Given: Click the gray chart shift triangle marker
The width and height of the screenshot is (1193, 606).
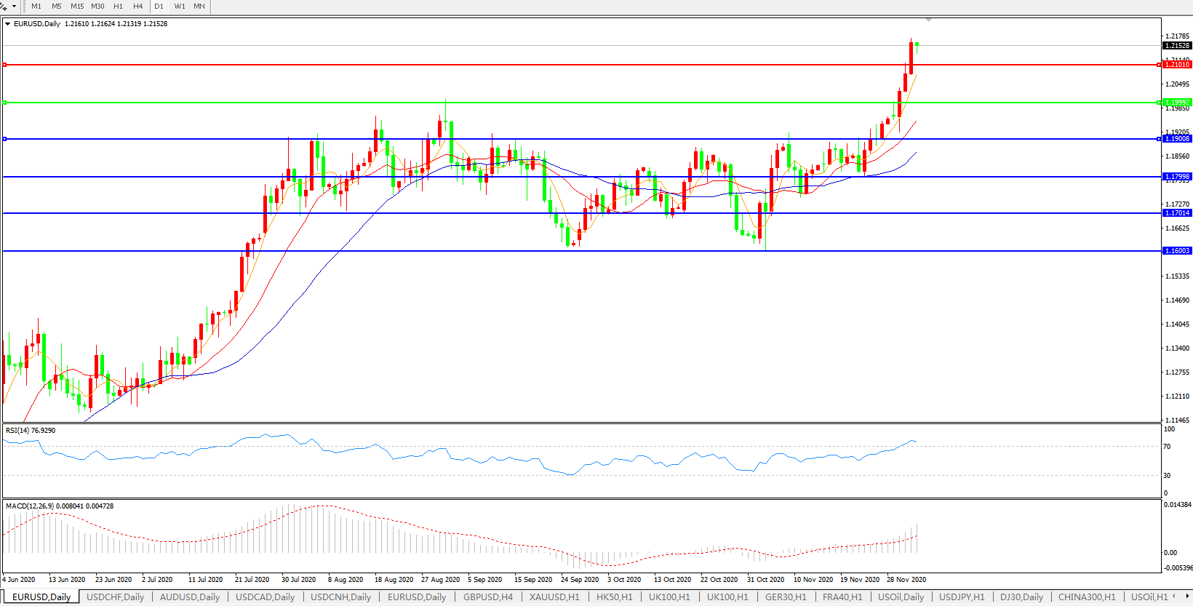Looking at the screenshot, I should (928, 20).
